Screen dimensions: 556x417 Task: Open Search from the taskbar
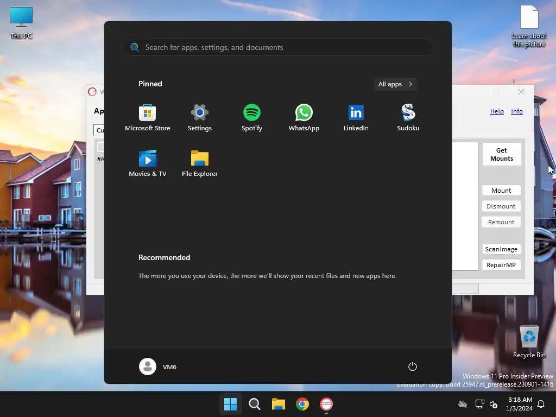pyautogui.click(x=254, y=404)
